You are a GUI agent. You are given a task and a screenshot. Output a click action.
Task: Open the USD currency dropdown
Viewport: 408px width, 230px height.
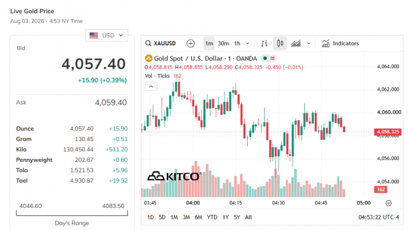click(x=107, y=36)
